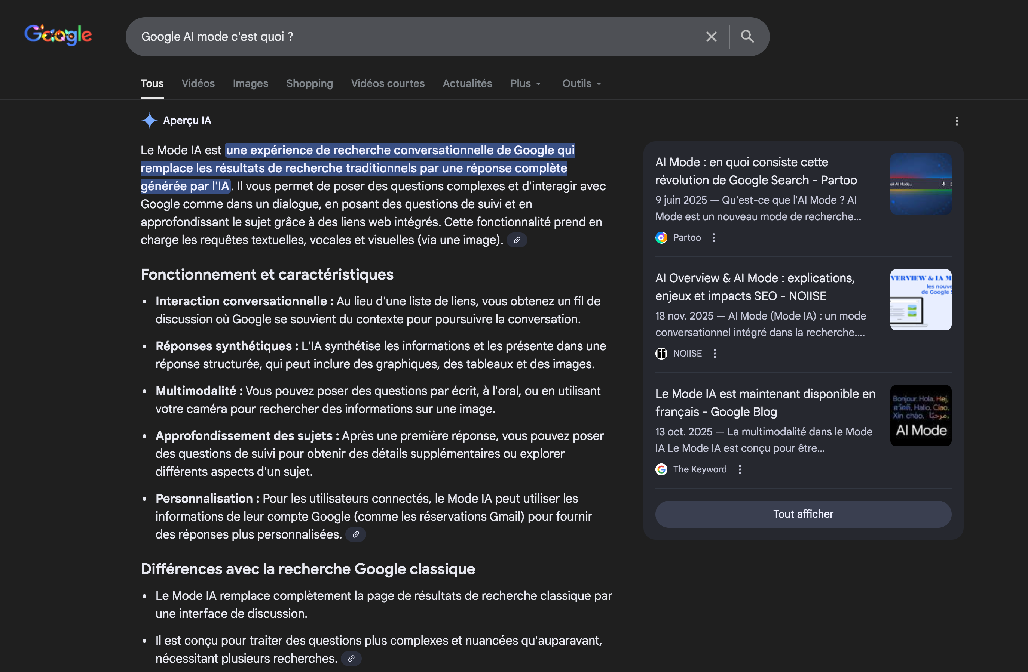Click link chip after first overview paragraph
This screenshot has height=672, width=1028.
tap(517, 240)
